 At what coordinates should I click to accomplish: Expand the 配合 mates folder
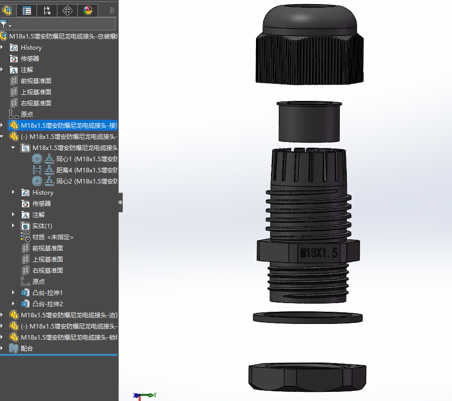(x=2, y=348)
